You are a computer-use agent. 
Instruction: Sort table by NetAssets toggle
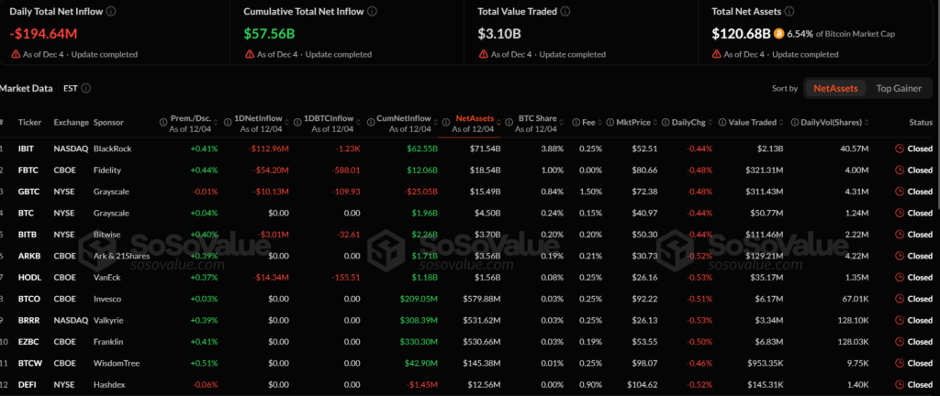(835, 89)
